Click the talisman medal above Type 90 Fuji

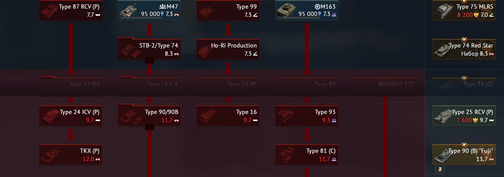[464, 145]
